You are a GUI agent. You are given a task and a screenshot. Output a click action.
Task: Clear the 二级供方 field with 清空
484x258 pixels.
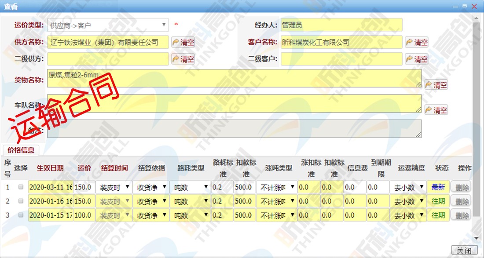(x=183, y=59)
